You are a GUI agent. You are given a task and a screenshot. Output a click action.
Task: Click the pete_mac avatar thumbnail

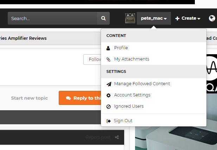[x=130, y=18]
